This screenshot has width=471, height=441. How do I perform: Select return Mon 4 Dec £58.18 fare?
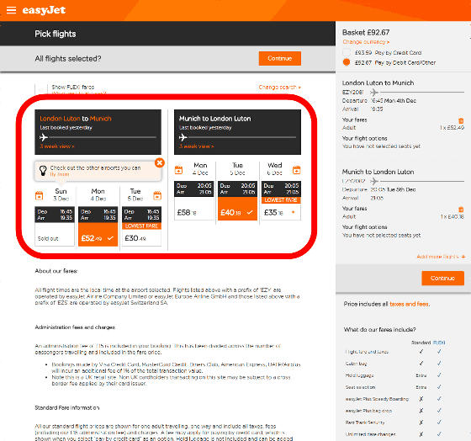tap(193, 200)
